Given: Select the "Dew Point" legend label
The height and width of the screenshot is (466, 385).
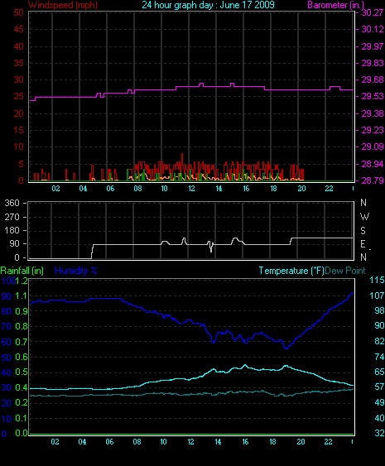Looking at the screenshot, I should [345, 271].
